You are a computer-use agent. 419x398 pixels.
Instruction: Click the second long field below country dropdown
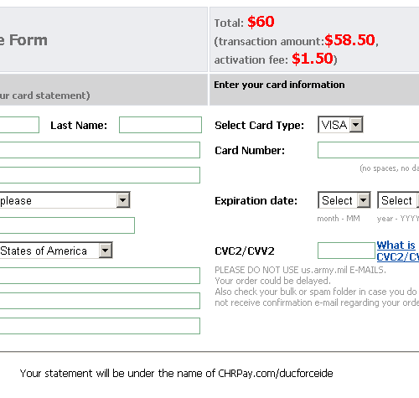click(100, 301)
